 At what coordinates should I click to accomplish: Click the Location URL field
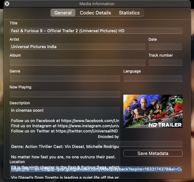tap(96, 169)
